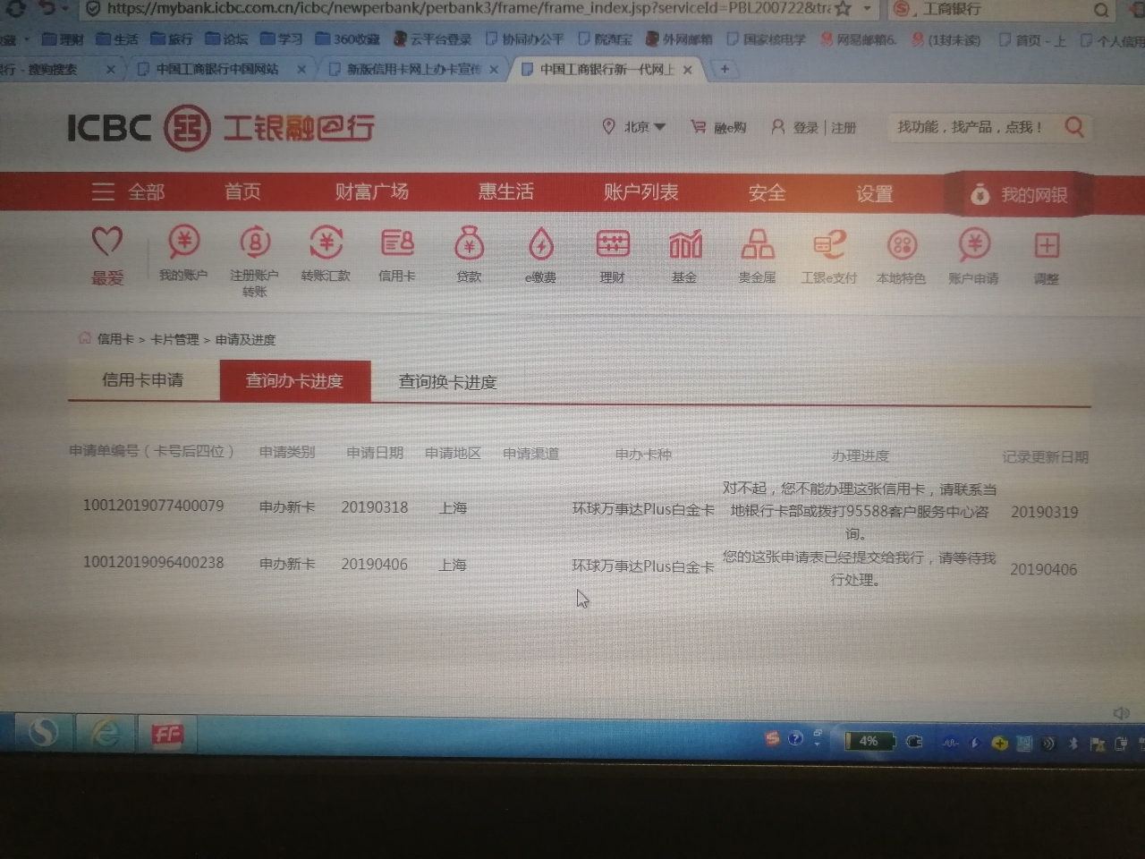
Task: Switch to 信用卡申请 tab
Action: pyautogui.click(x=143, y=380)
